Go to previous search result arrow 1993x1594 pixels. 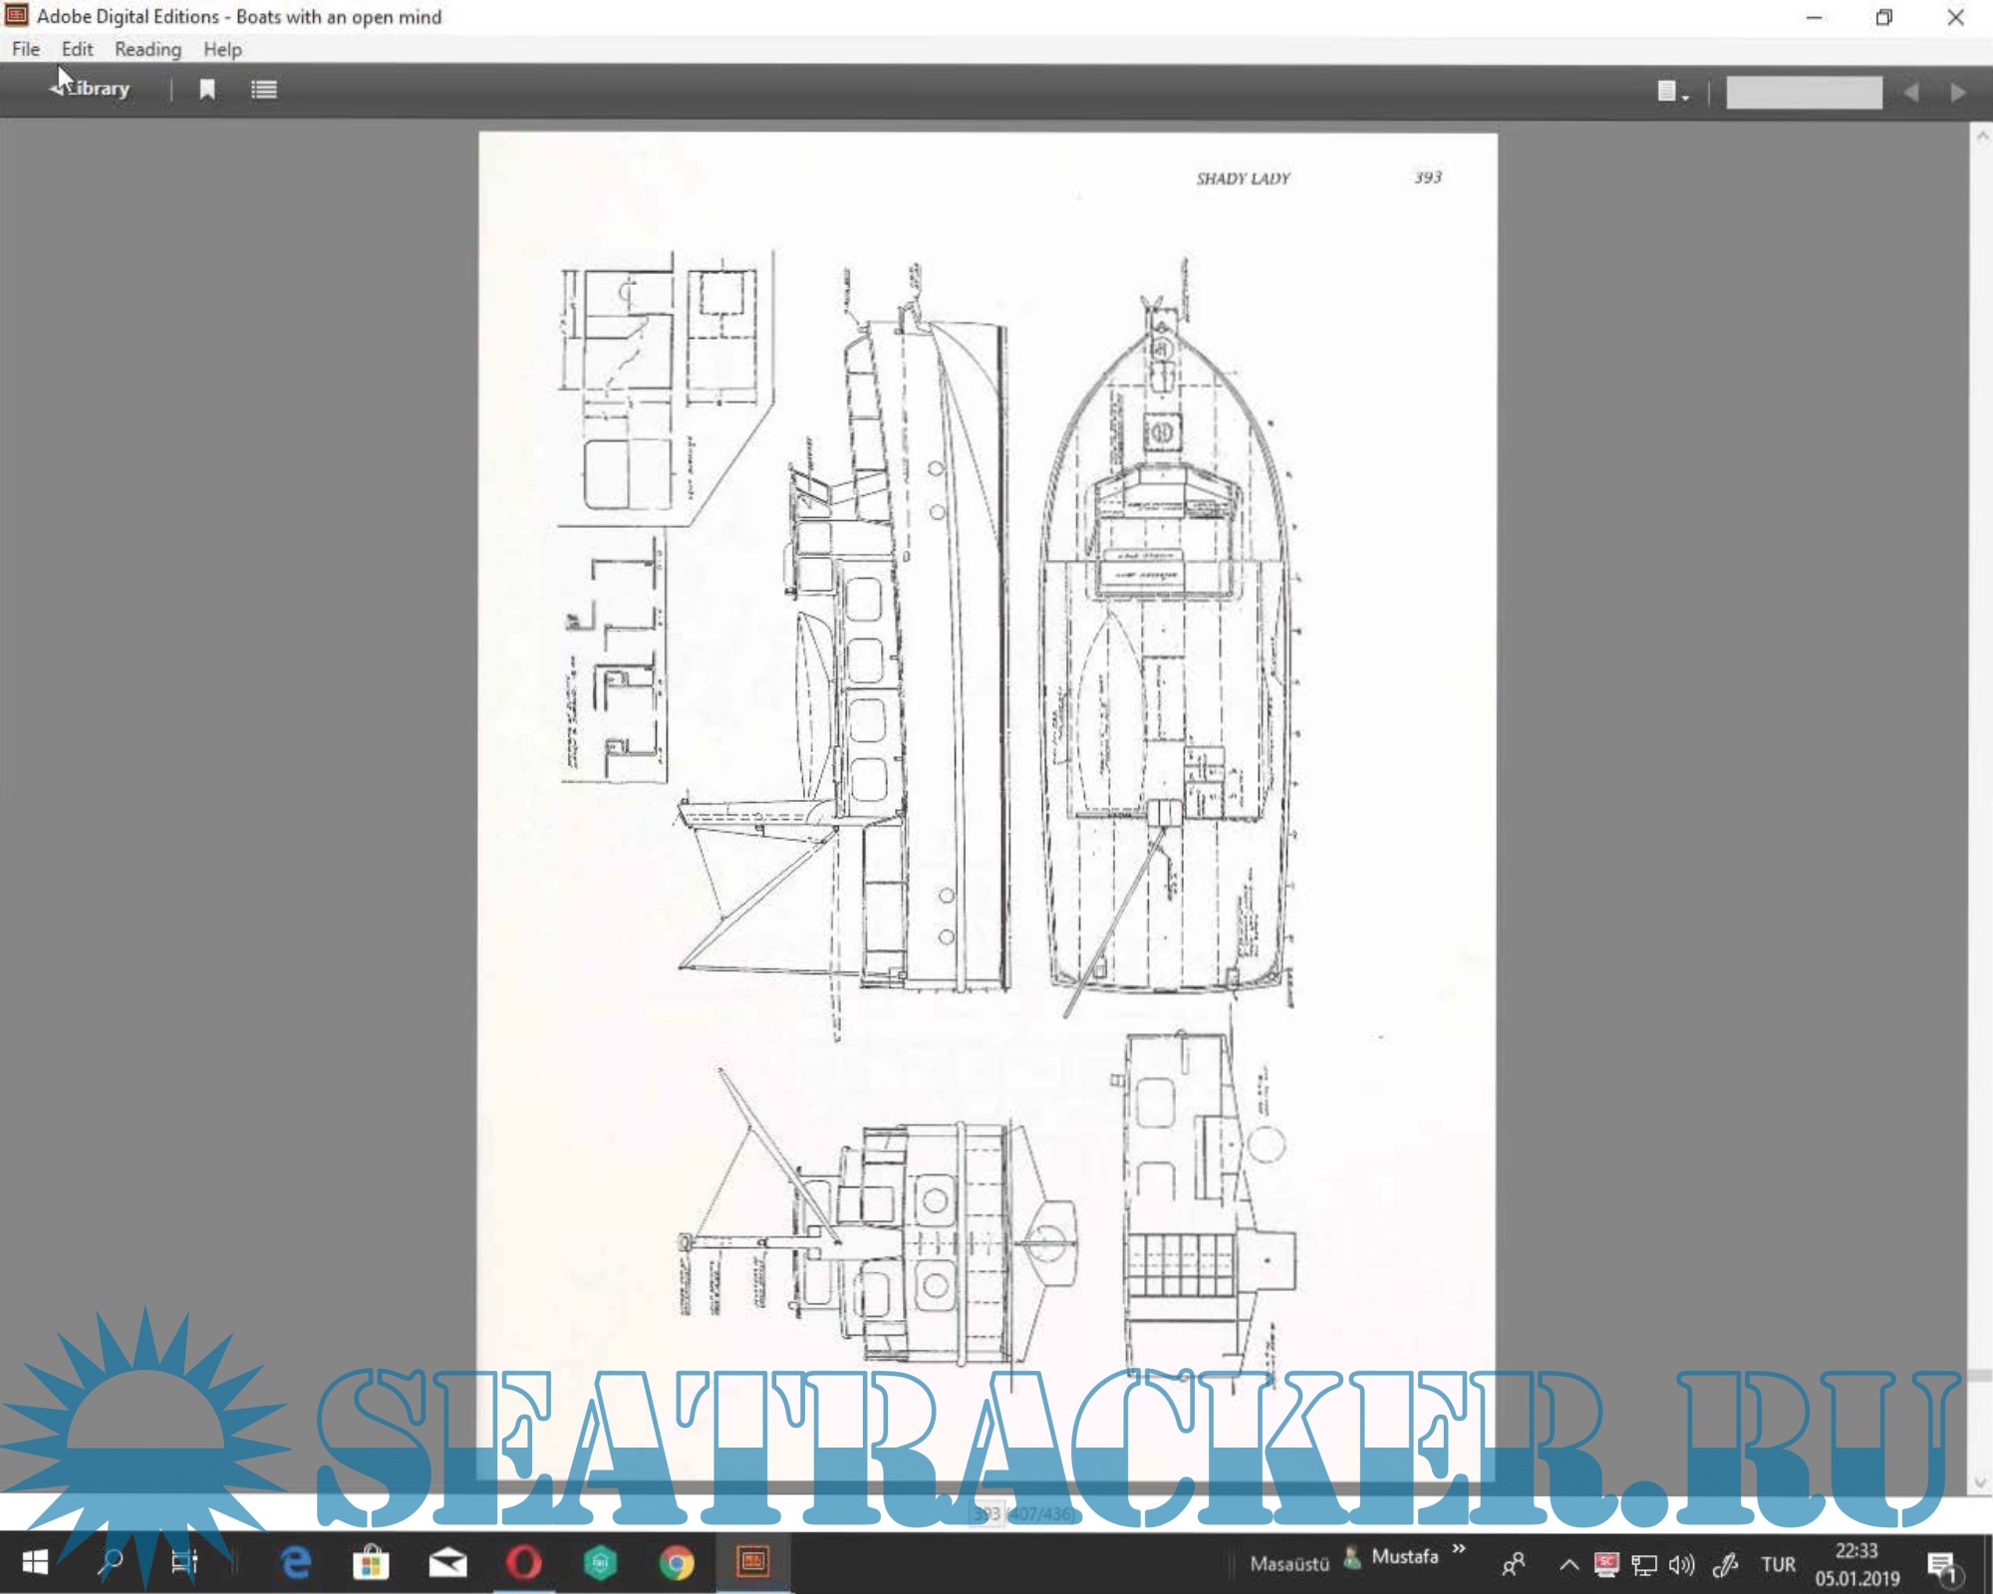click(1910, 93)
